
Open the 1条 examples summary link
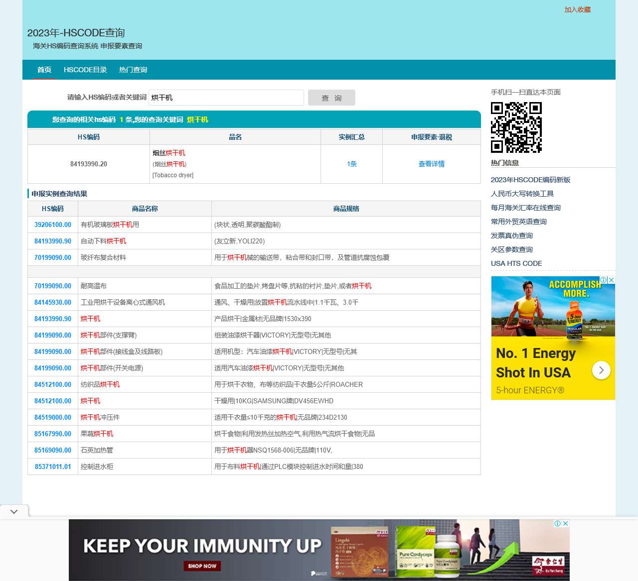pyautogui.click(x=352, y=164)
